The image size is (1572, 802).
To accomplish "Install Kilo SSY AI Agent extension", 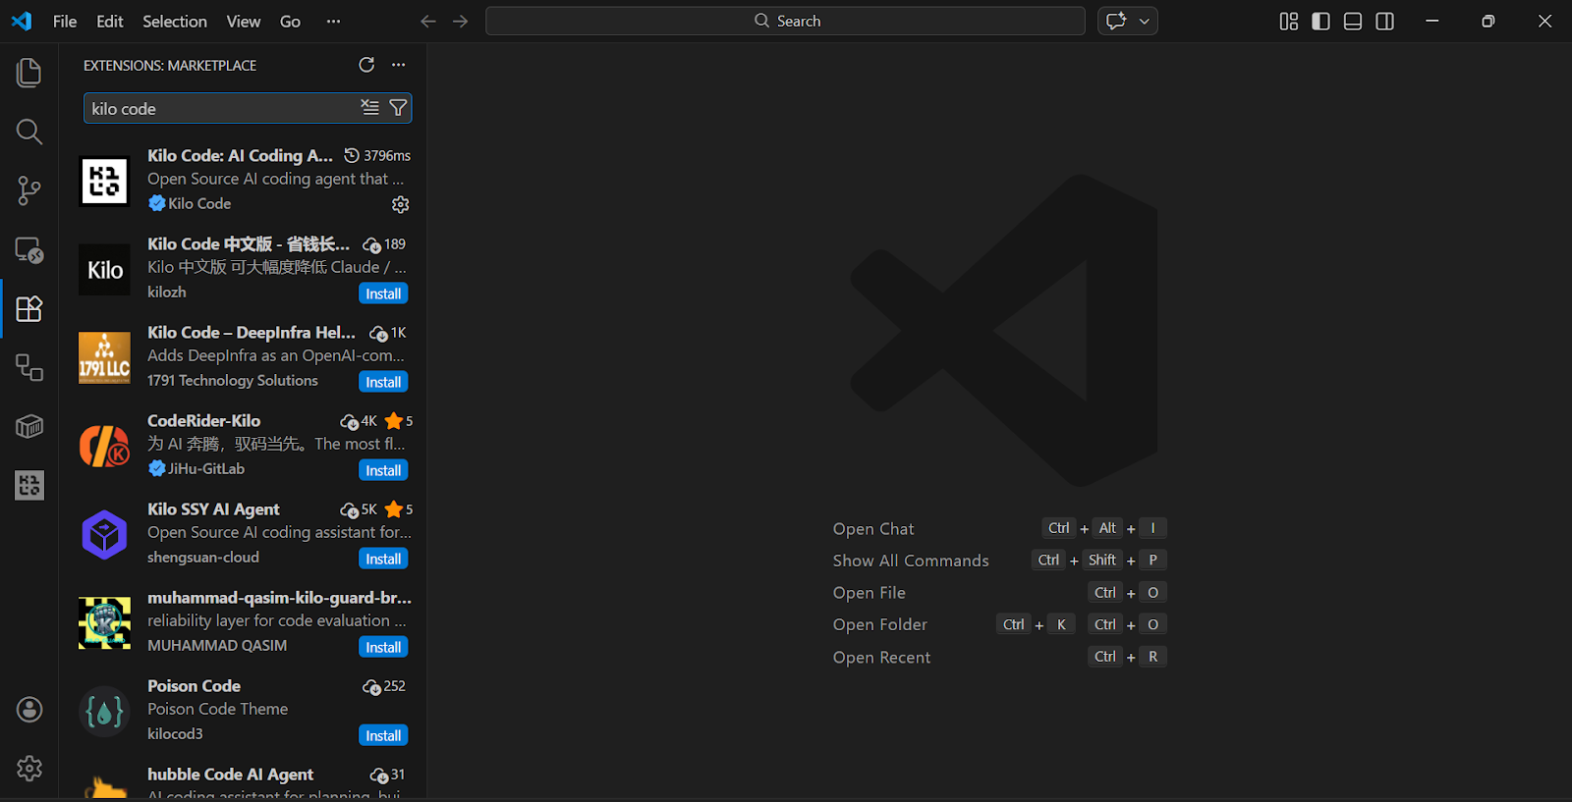I will tap(383, 559).
